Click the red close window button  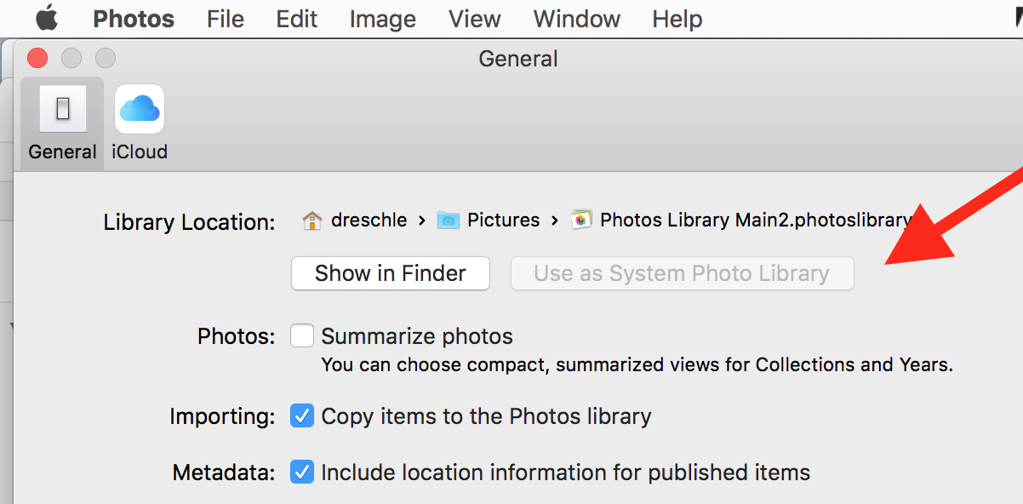(37, 58)
